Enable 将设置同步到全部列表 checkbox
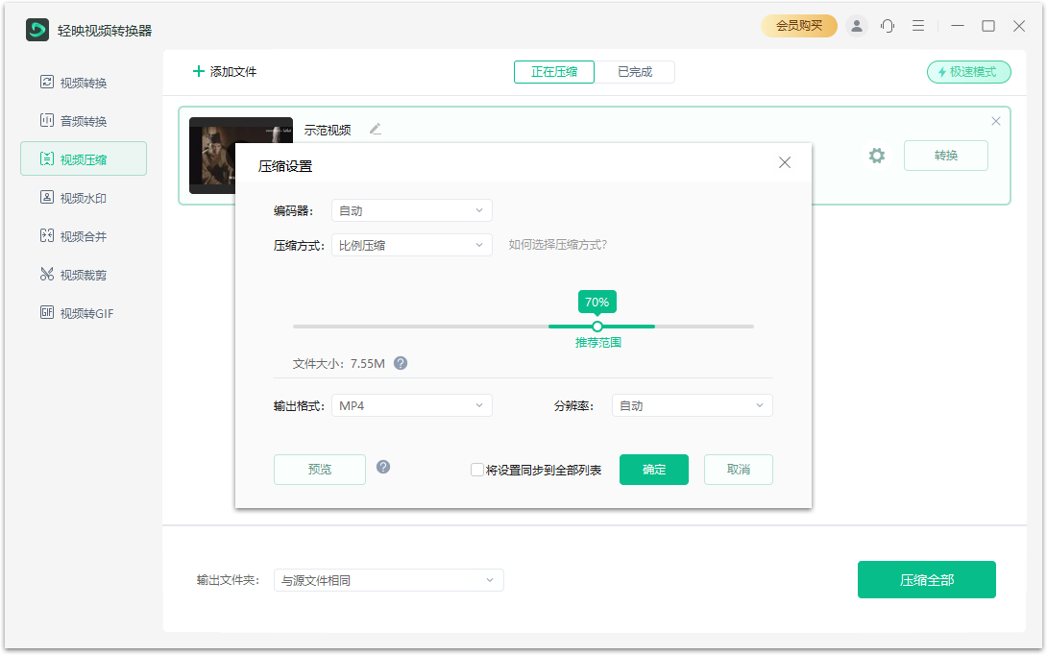 point(477,469)
